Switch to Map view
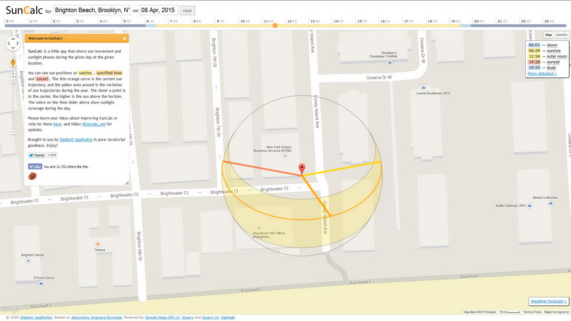The image size is (571, 321). tap(549, 35)
